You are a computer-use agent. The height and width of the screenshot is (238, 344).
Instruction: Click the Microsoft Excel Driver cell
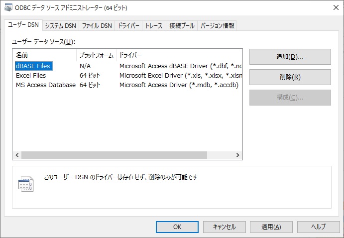pyautogui.click(x=181, y=76)
